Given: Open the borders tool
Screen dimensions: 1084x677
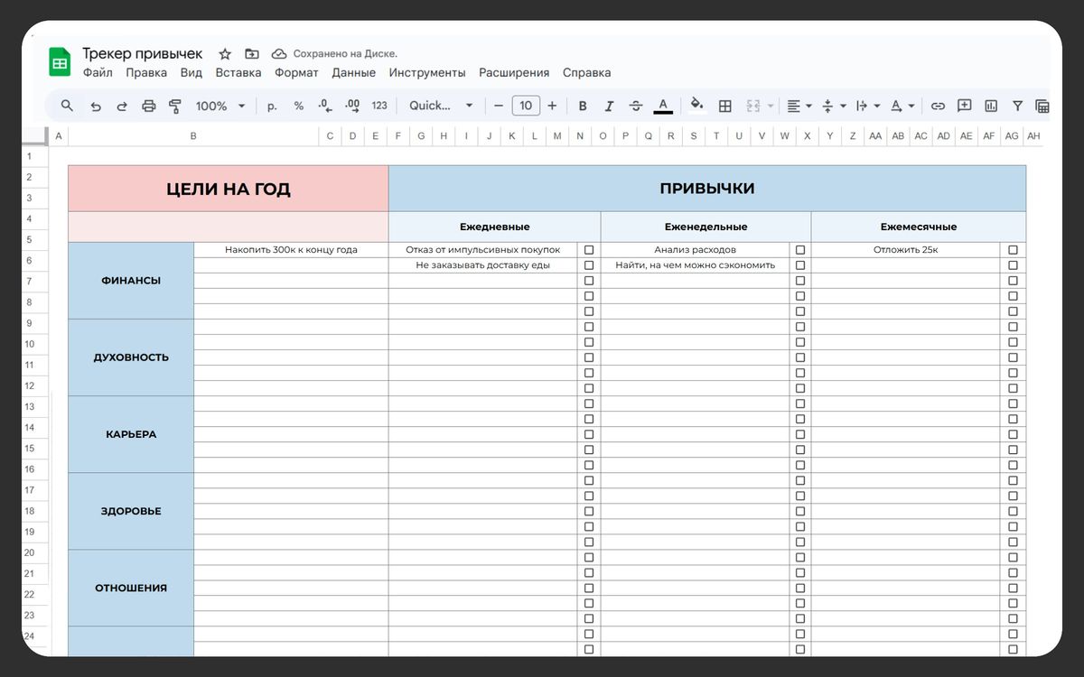Looking at the screenshot, I should pyautogui.click(x=724, y=107).
